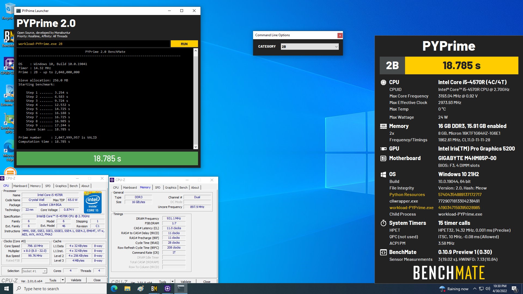The width and height of the screenshot is (523, 294).
Task: Switch to Memory tab in left CPU-Z
Action: coord(35,186)
